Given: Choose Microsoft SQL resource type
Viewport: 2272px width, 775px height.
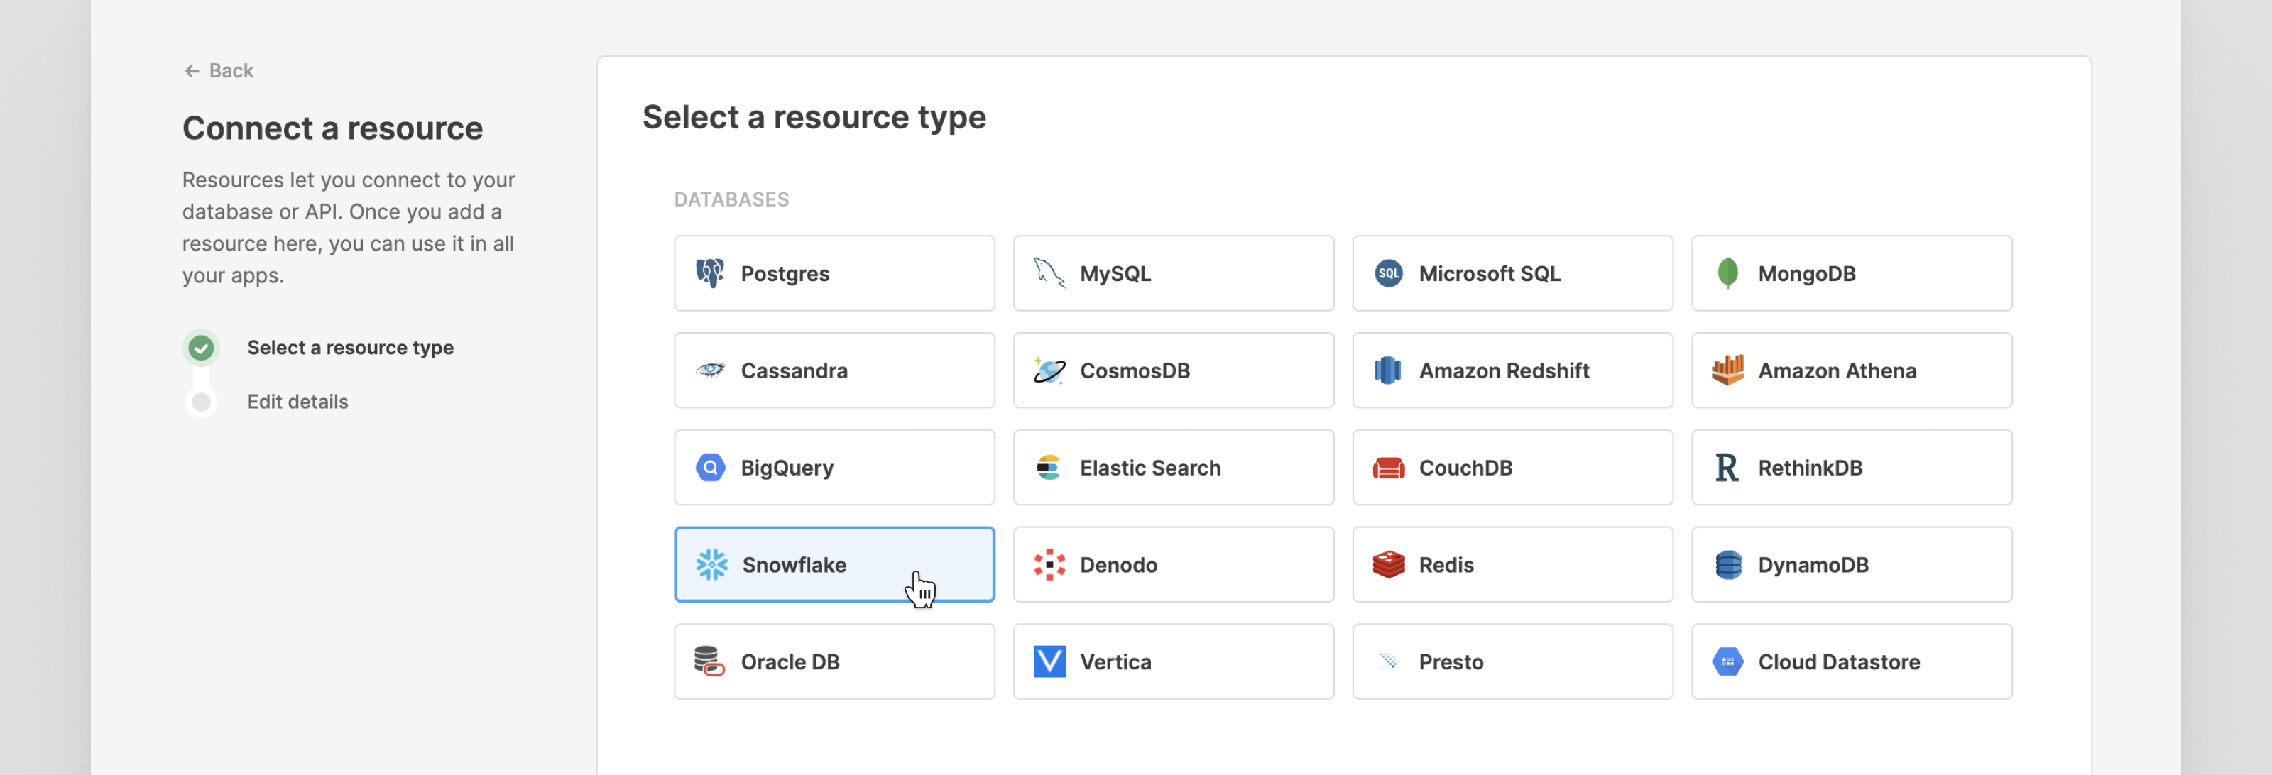Looking at the screenshot, I should click(1512, 273).
